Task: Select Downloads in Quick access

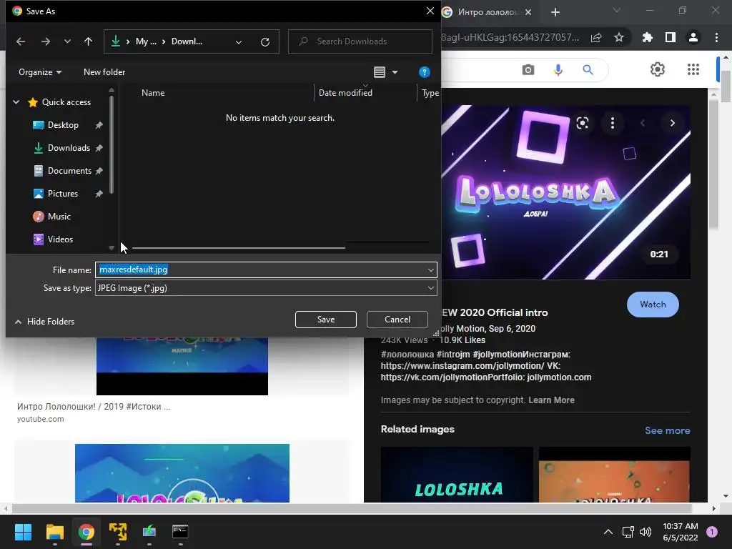Action: click(68, 147)
